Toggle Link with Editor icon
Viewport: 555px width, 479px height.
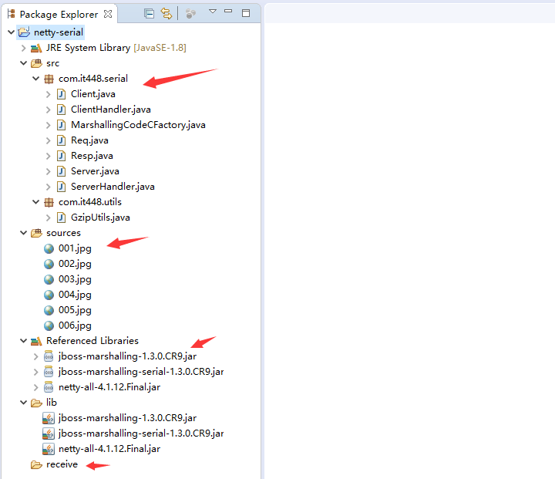(x=166, y=13)
